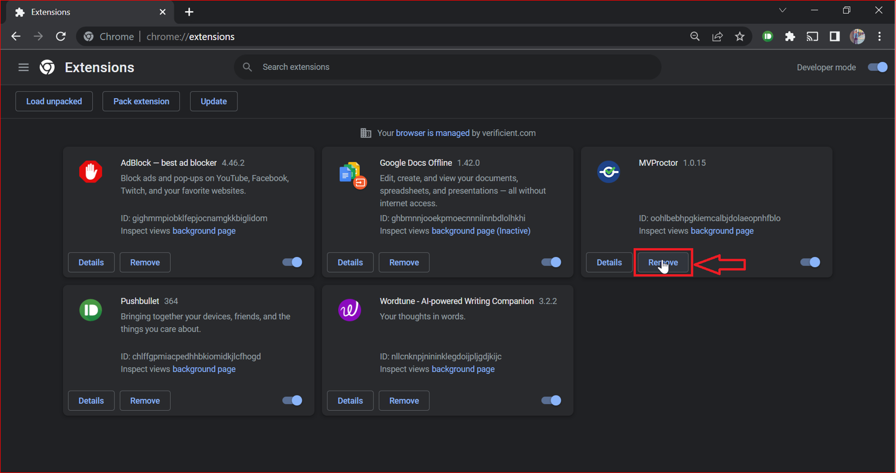View site information Chrome icon in address bar
Screen dimensions: 896x473
pyautogui.click(x=88, y=36)
